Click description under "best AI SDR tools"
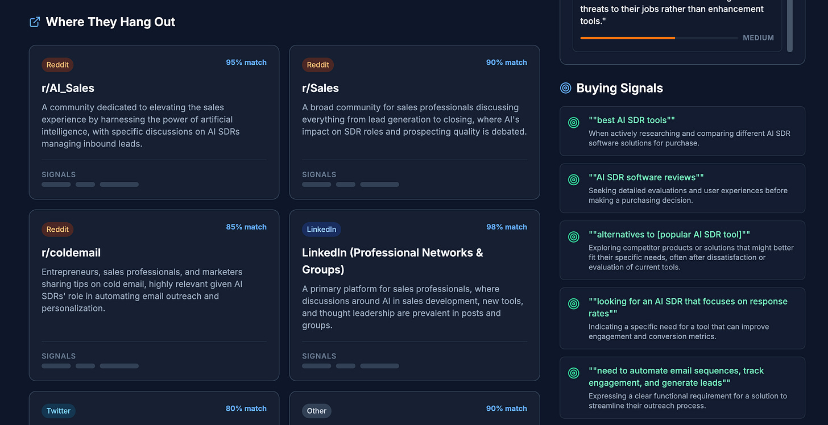Image resolution: width=828 pixels, height=425 pixels. pos(689,139)
